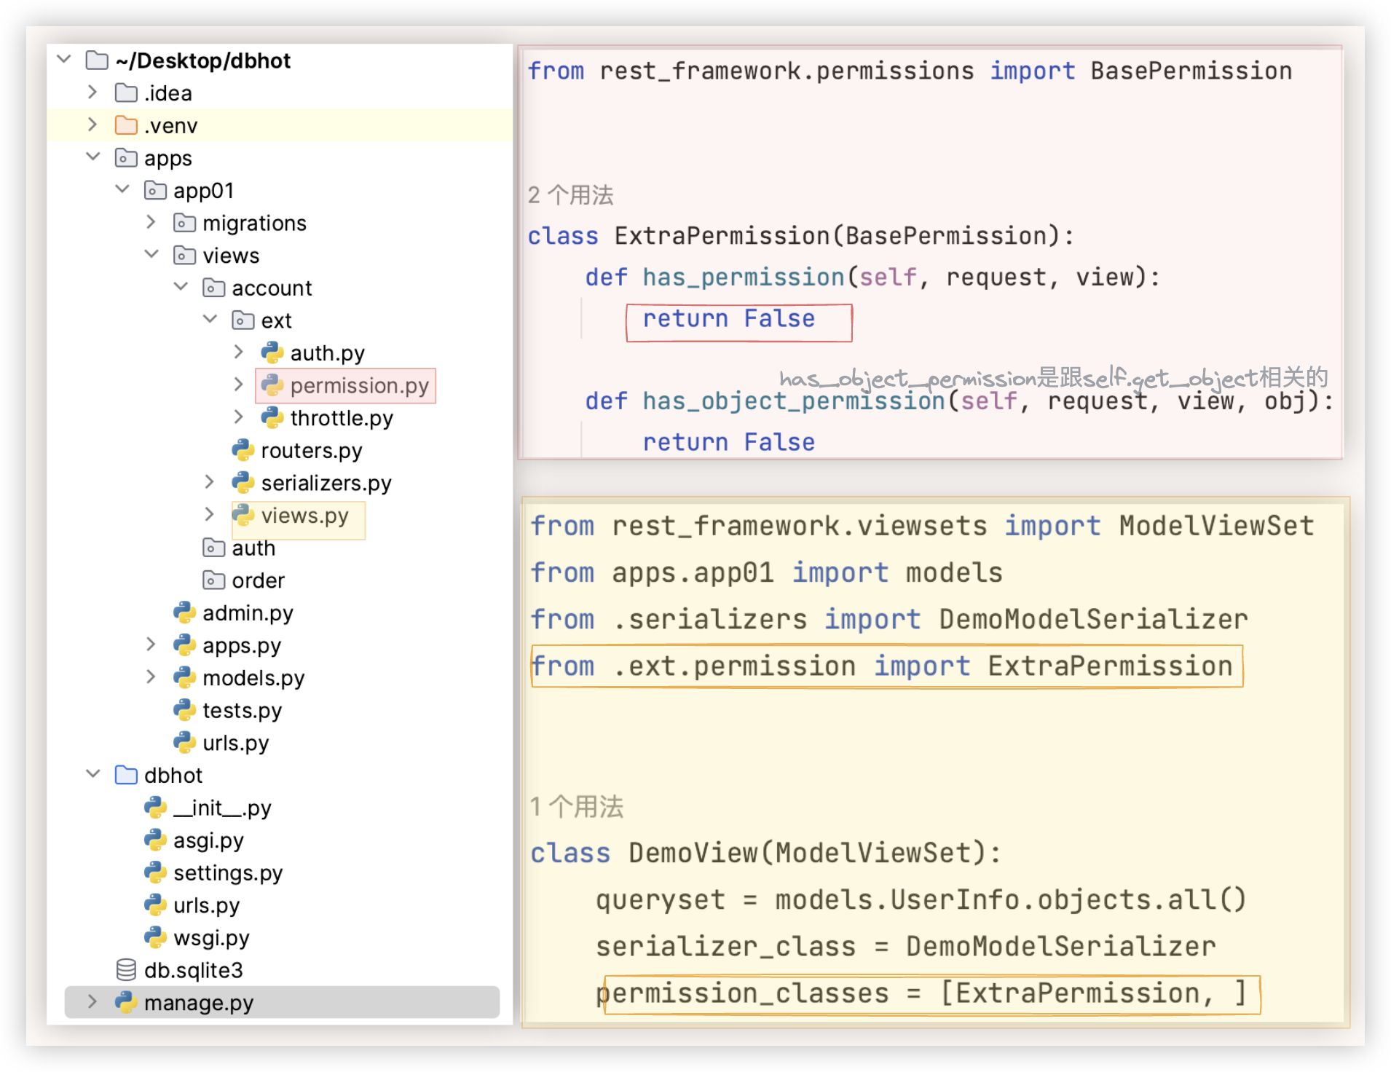Click the folder icon beside dbhot directory
Screen dimensions: 1391x1072
click(126, 775)
